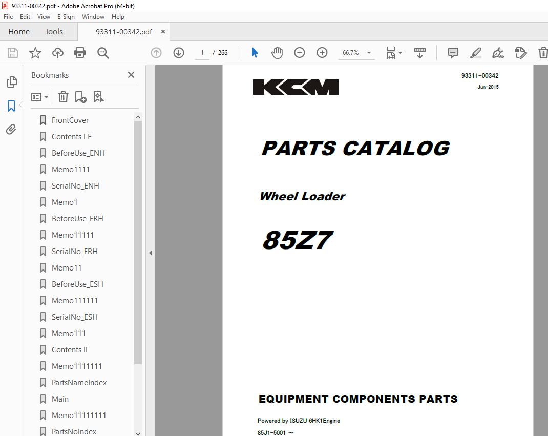Open the bookmarks options dropdown menu
This screenshot has height=436, width=548.
[39, 97]
